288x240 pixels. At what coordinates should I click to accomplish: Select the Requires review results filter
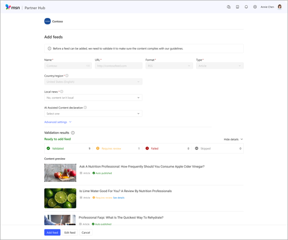117,149
